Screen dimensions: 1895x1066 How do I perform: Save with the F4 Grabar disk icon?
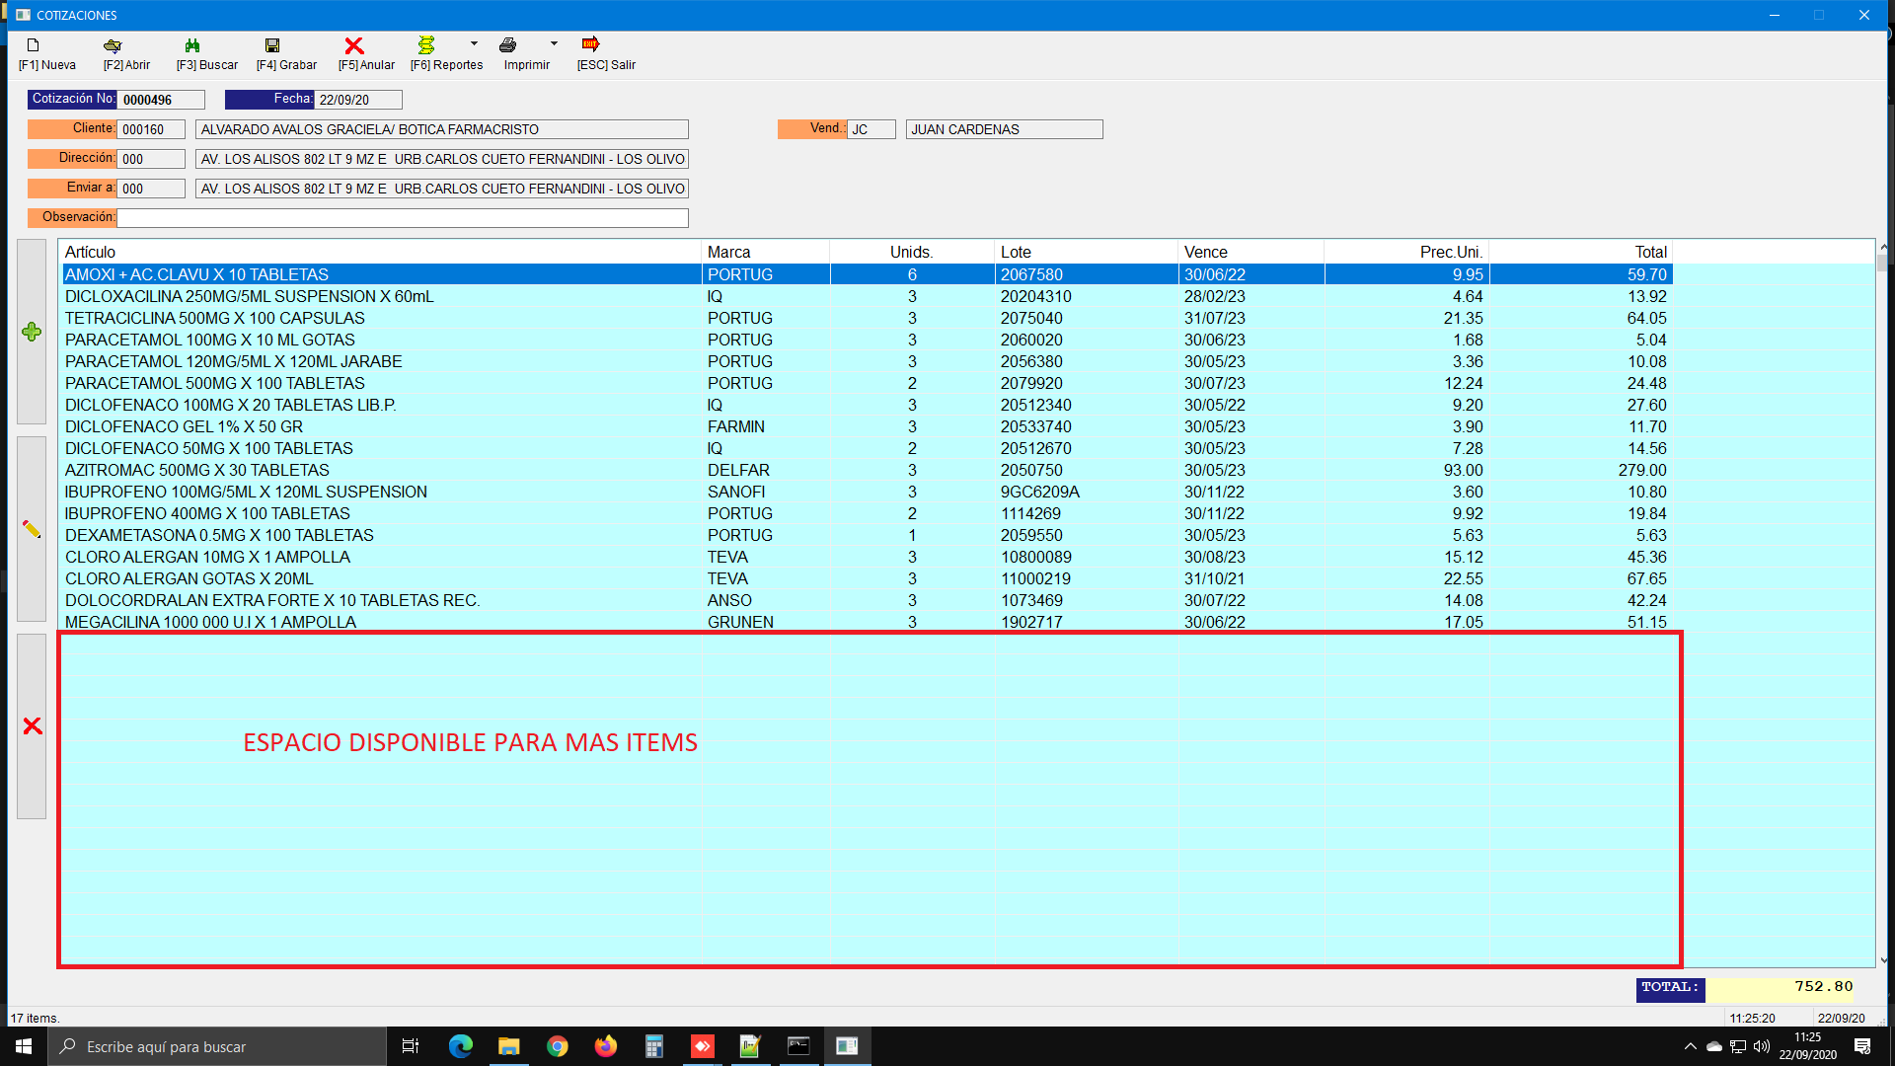click(x=272, y=45)
